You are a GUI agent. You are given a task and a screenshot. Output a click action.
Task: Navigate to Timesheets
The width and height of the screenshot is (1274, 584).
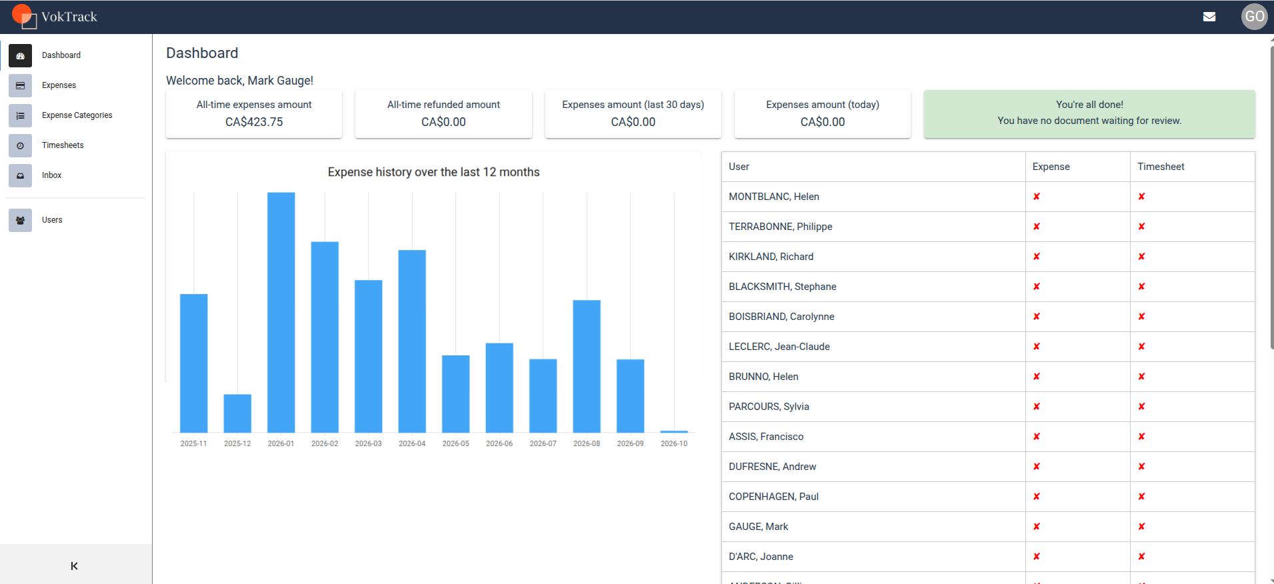(76, 146)
